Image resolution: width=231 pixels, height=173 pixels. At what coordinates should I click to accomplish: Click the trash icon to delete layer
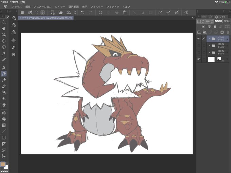(228, 32)
